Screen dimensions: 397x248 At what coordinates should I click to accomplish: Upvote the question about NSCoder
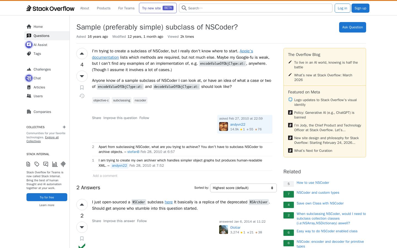click(82, 54)
